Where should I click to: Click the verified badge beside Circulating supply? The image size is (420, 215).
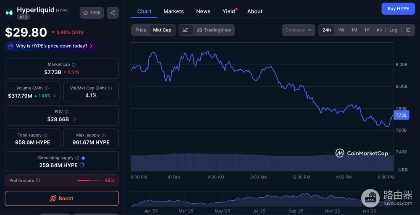(83, 158)
